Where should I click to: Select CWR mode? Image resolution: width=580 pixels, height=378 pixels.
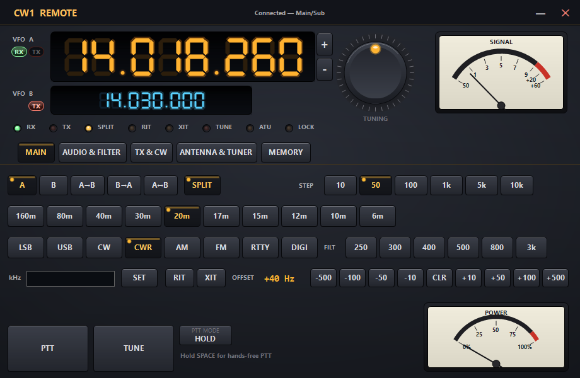143,248
